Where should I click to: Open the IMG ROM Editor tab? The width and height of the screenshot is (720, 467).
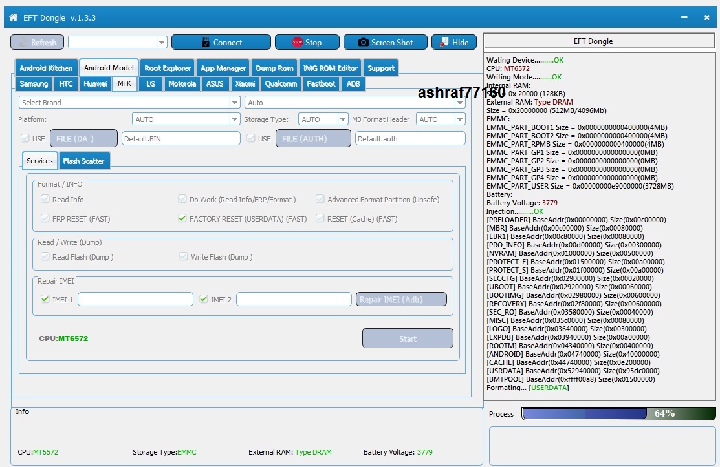330,68
